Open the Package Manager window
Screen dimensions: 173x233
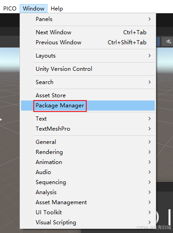(x=88, y=106)
